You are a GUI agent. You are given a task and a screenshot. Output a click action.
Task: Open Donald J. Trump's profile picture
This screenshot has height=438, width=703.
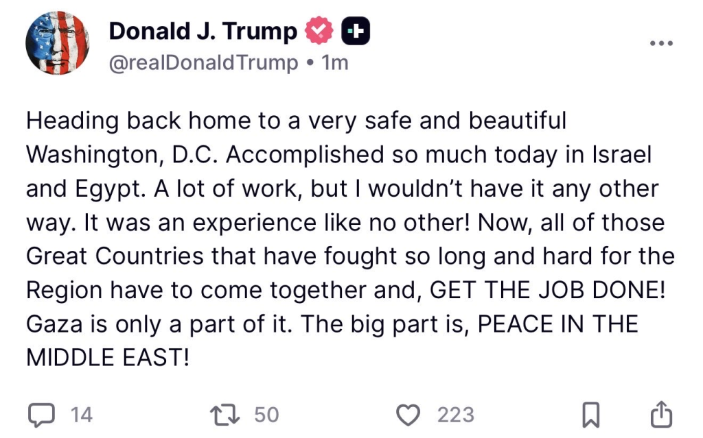point(57,44)
